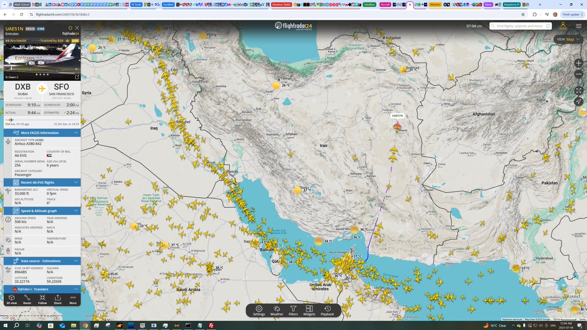Zoom in on the map
The image size is (587, 330).
(579, 63)
